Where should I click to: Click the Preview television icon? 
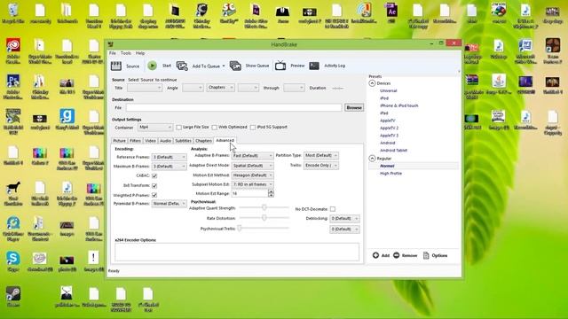coord(280,66)
